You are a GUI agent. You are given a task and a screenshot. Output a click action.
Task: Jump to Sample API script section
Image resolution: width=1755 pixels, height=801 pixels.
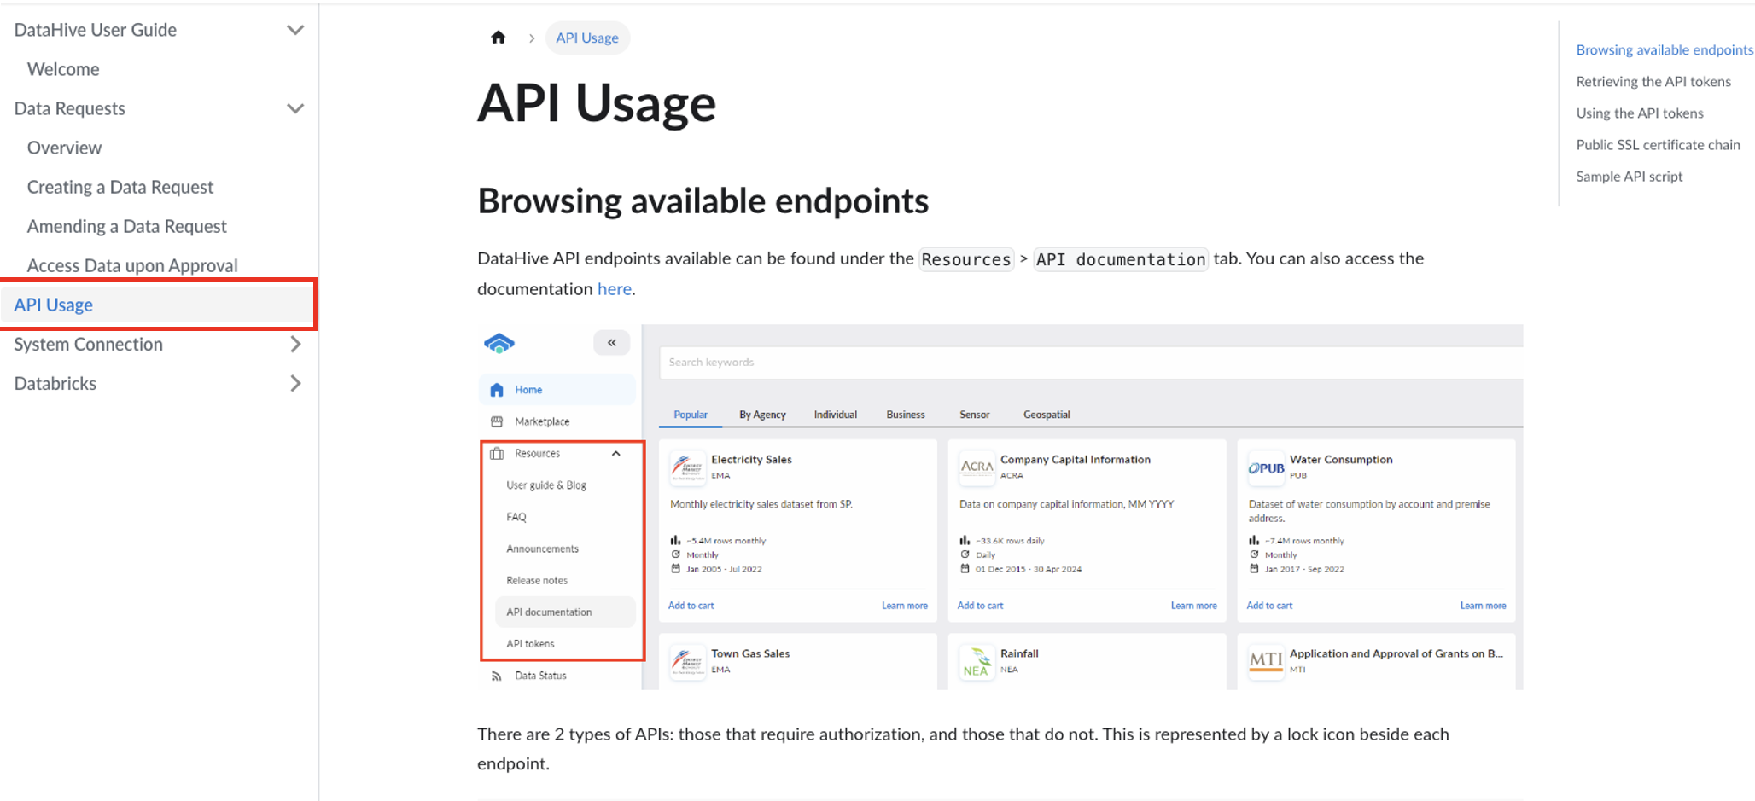[x=1630, y=176]
